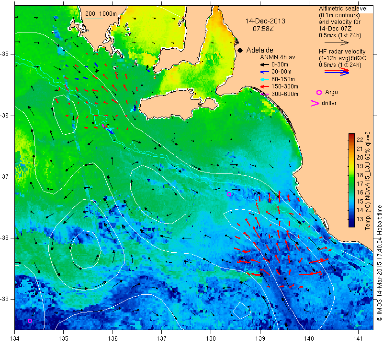Click the longitude label '138'
The height and width of the screenshot is (344, 383).
[211, 339]
